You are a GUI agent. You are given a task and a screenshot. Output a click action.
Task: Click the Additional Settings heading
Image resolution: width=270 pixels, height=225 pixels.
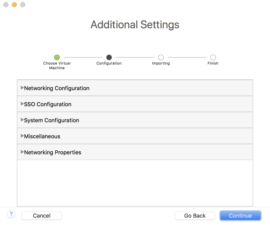(x=135, y=24)
